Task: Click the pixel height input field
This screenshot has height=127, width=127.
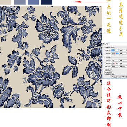Action: [115, 53]
